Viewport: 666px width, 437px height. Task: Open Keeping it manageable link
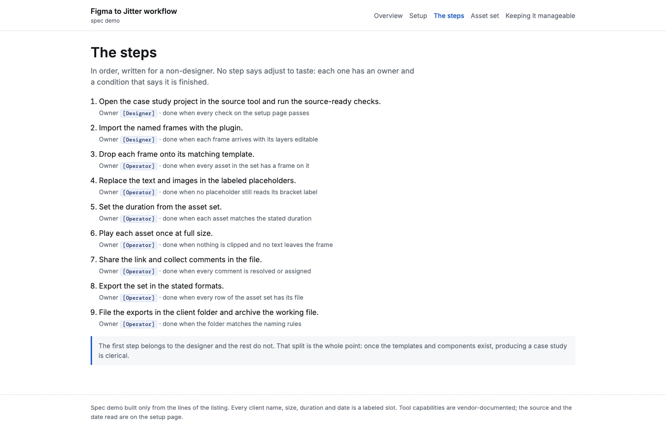pos(540,16)
